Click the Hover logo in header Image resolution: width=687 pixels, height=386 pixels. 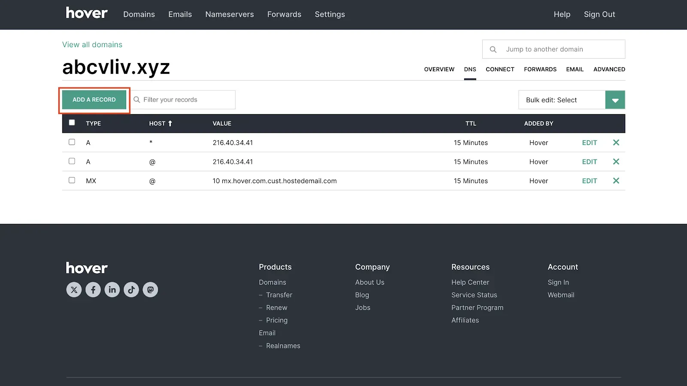(87, 13)
